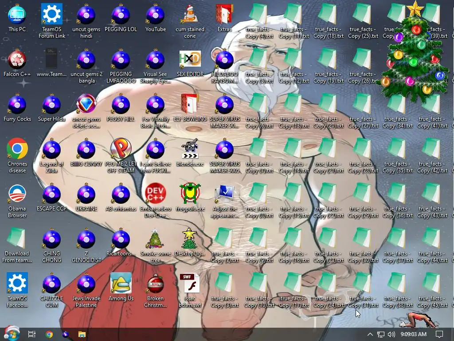
Task: Select the YouTube desktop shortcut
Action: pyautogui.click(x=156, y=18)
